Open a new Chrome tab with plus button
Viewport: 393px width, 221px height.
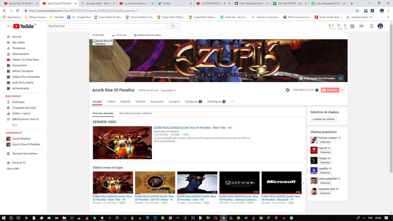click(x=352, y=3)
